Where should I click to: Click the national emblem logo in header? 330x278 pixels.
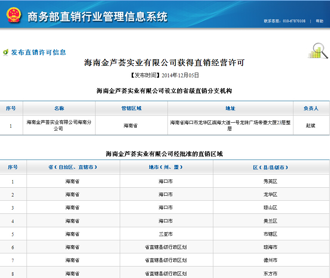coord(13,15)
